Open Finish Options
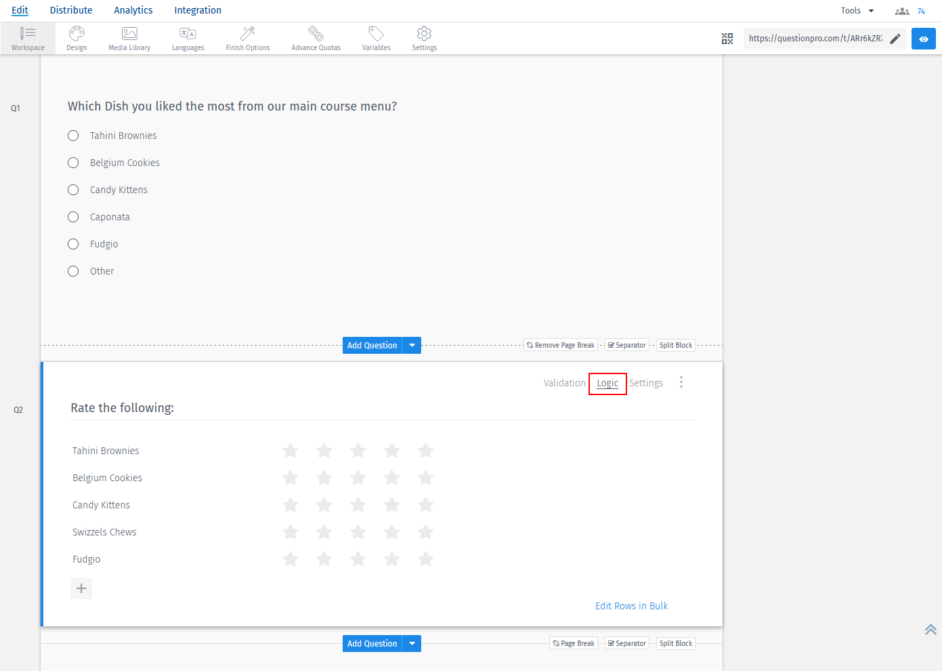The height and width of the screenshot is (671, 942). [247, 38]
